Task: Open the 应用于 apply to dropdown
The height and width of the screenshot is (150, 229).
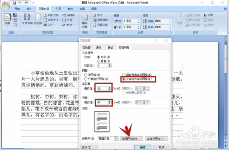Action: point(108,139)
